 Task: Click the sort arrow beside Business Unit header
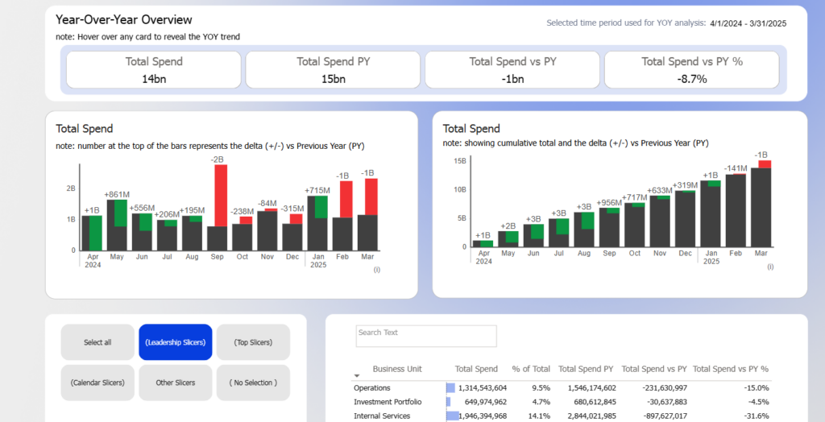point(357,375)
